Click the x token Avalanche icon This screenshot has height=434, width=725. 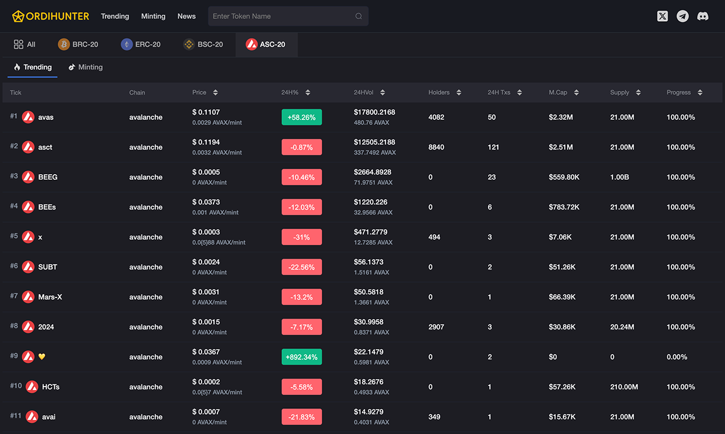coord(28,237)
